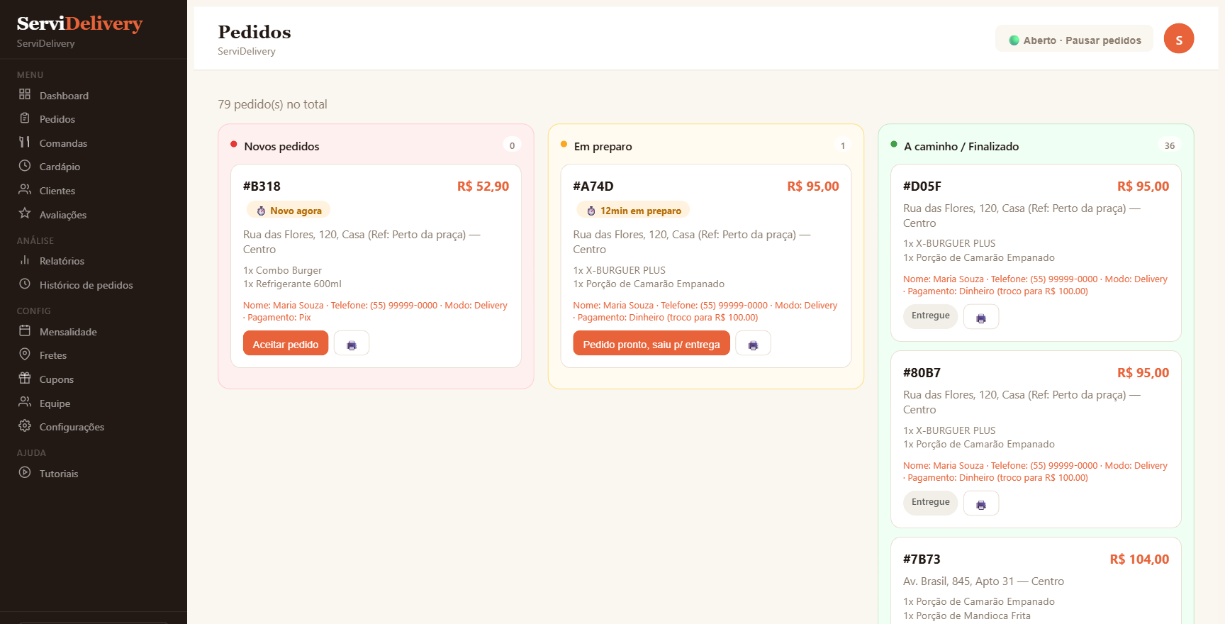Print order #B318 with printer icon
The width and height of the screenshot is (1225, 624).
point(352,344)
